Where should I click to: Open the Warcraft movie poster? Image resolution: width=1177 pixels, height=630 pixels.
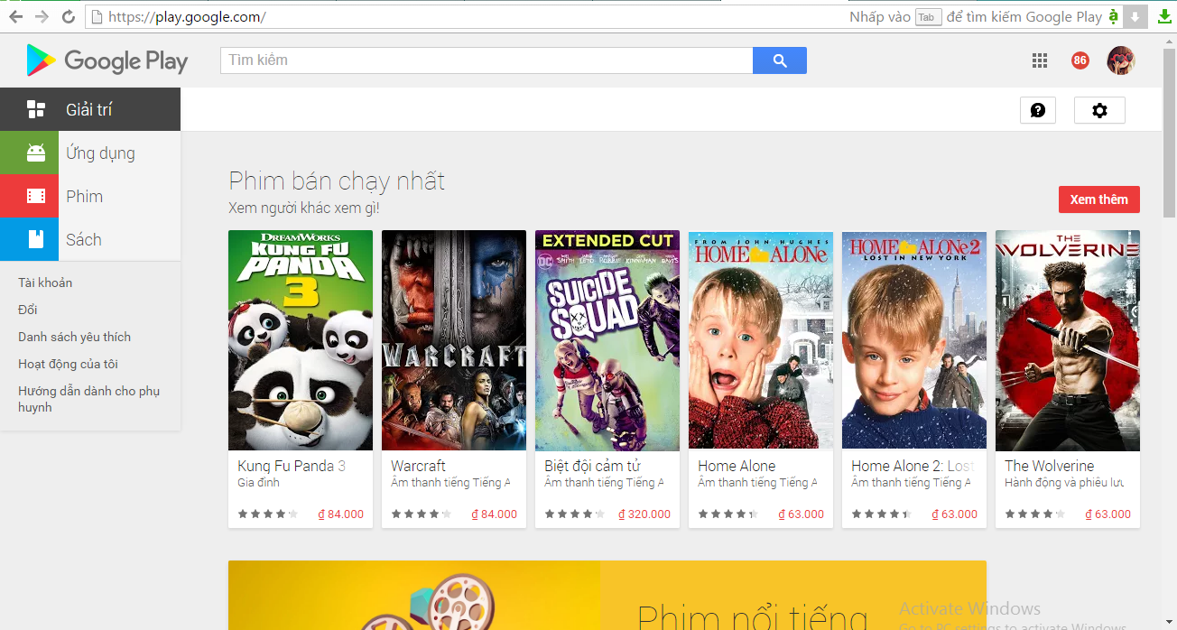pyautogui.click(x=454, y=340)
